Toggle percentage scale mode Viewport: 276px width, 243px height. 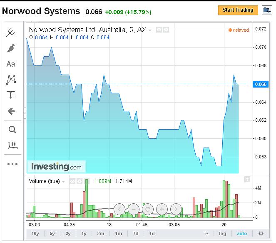point(206,233)
